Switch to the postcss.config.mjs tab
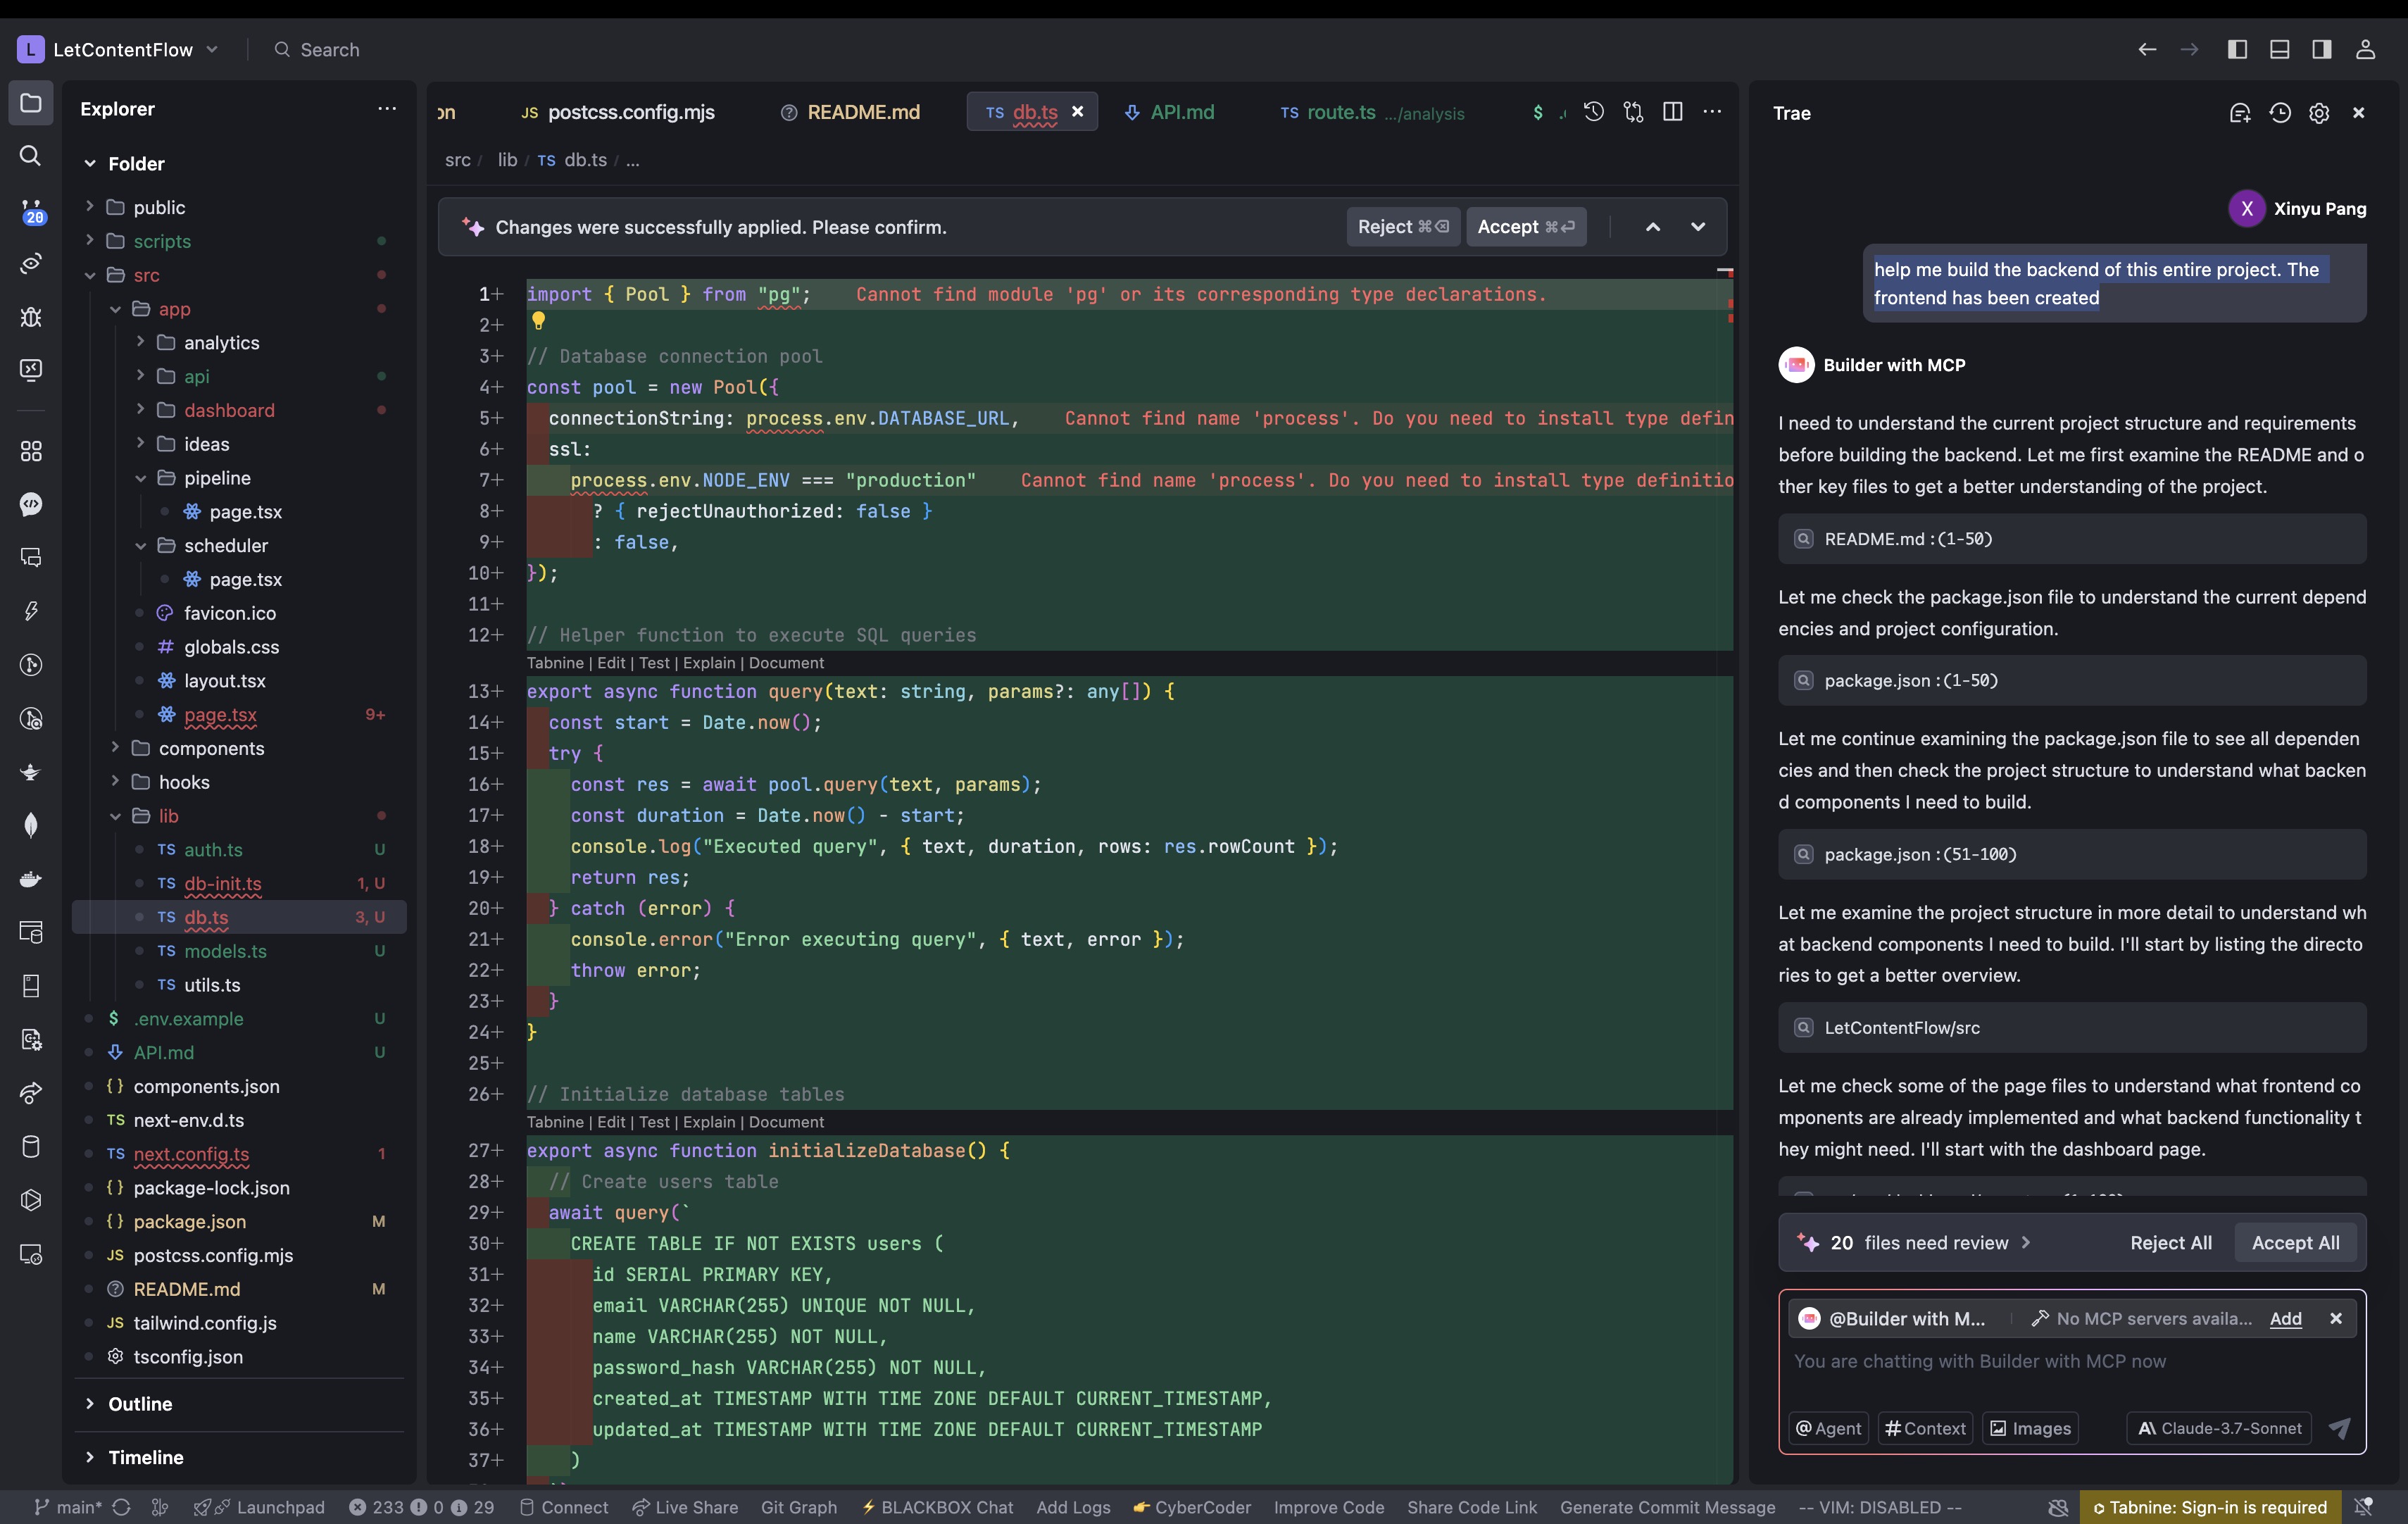This screenshot has height=1524, width=2408. pos(630,112)
